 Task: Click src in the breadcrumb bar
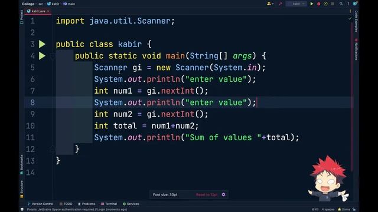tap(41, 4)
